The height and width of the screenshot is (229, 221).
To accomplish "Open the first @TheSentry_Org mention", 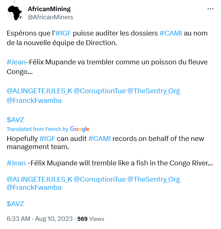I will pyautogui.click(x=154, y=91).
